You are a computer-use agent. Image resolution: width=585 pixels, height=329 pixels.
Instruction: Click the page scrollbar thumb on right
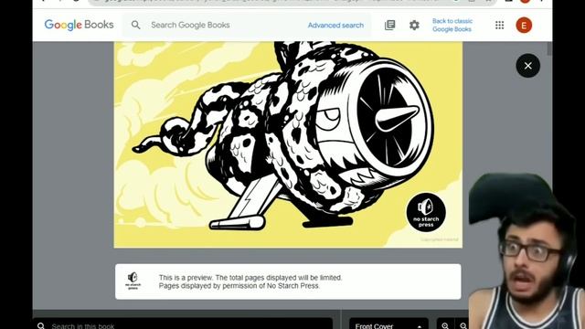(x=549, y=48)
